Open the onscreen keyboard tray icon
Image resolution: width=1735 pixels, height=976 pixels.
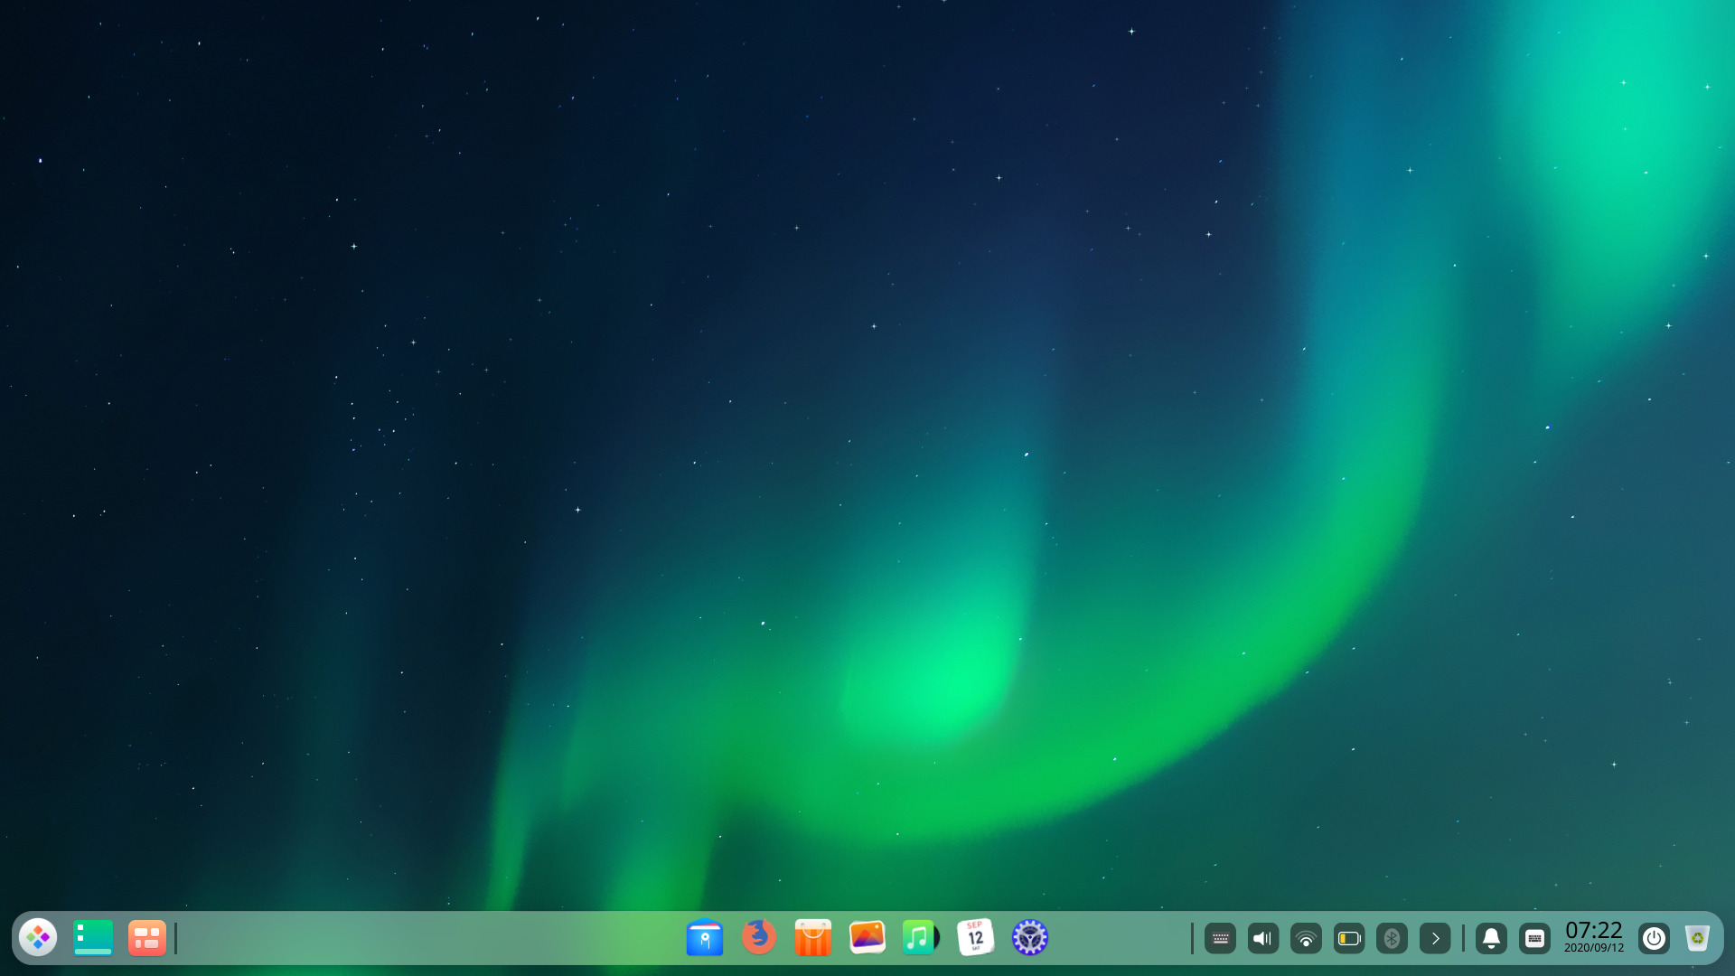point(1534,938)
